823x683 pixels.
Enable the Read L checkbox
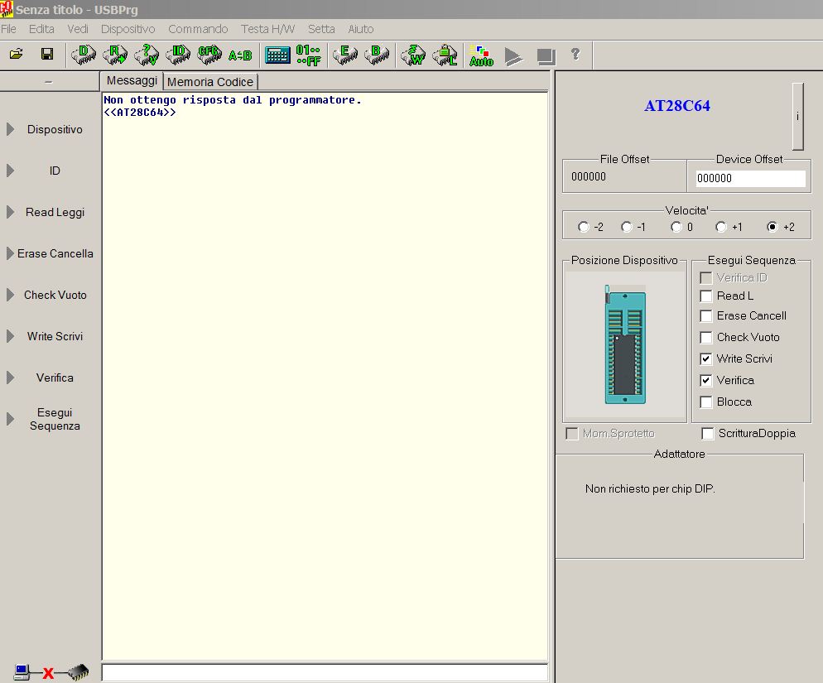point(706,296)
